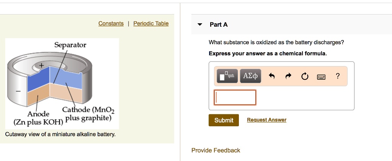Click the redo arrow in answer toolbar
Image resolution: width=392 pixels, height=161 pixels.
pyautogui.click(x=288, y=76)
